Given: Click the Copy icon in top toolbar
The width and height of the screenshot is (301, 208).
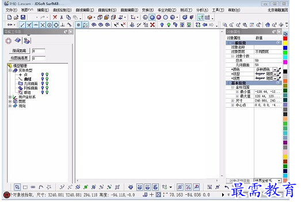Looking at the screenshot, I should (x=68, y=17).
